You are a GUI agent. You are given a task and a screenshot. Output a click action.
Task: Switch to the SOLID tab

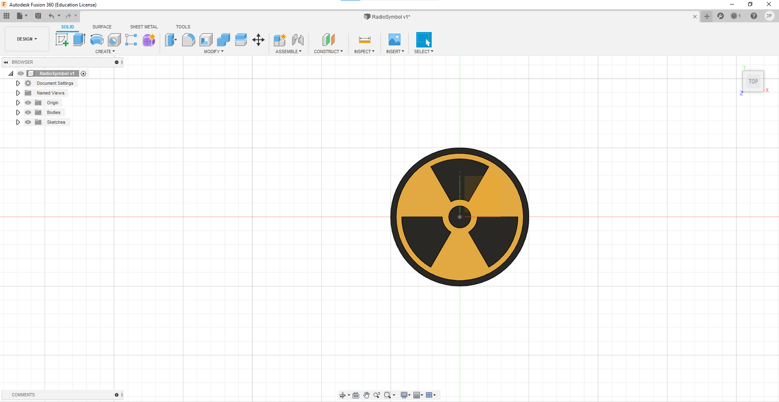68,27
